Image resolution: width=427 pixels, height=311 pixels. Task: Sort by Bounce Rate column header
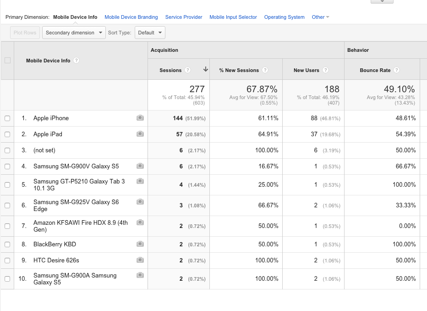coord(375,70)
